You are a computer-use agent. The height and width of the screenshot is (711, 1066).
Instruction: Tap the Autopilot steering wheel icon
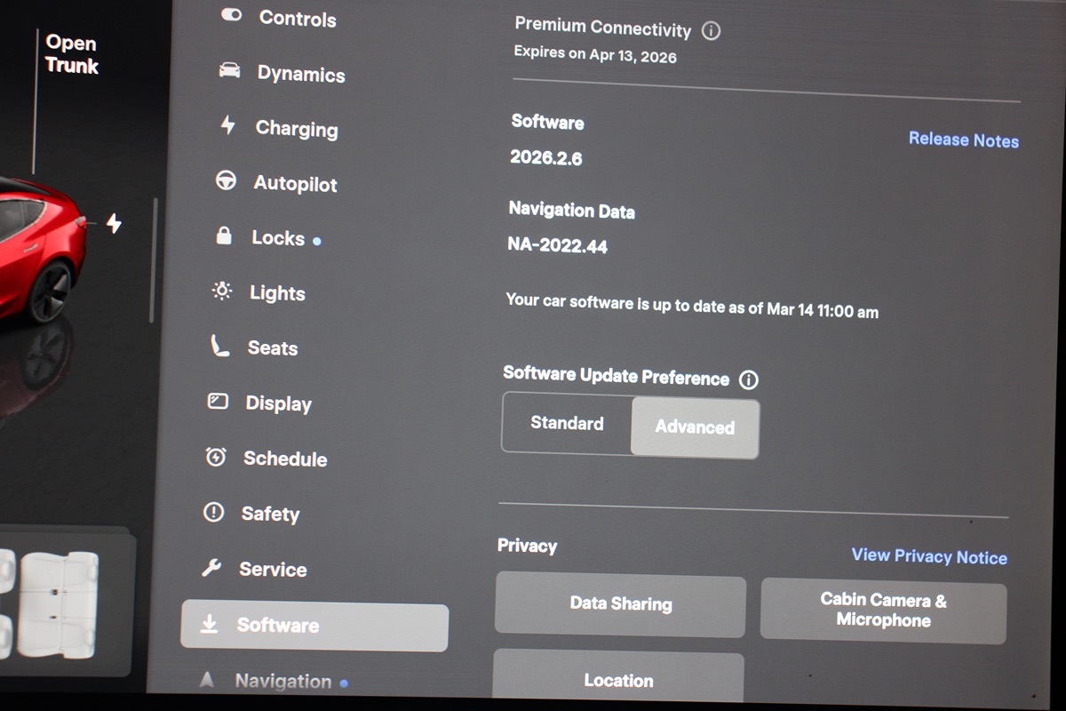click(x=227, y=181)
